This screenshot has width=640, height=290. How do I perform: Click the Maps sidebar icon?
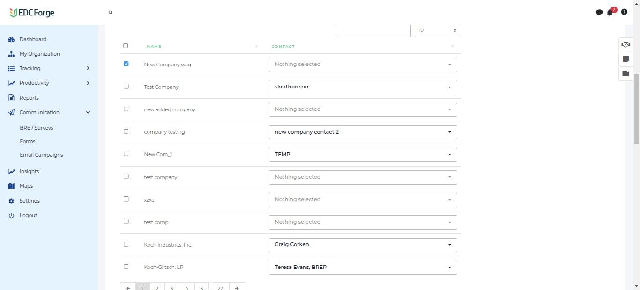pyautogui.click(x=12, y=186)
